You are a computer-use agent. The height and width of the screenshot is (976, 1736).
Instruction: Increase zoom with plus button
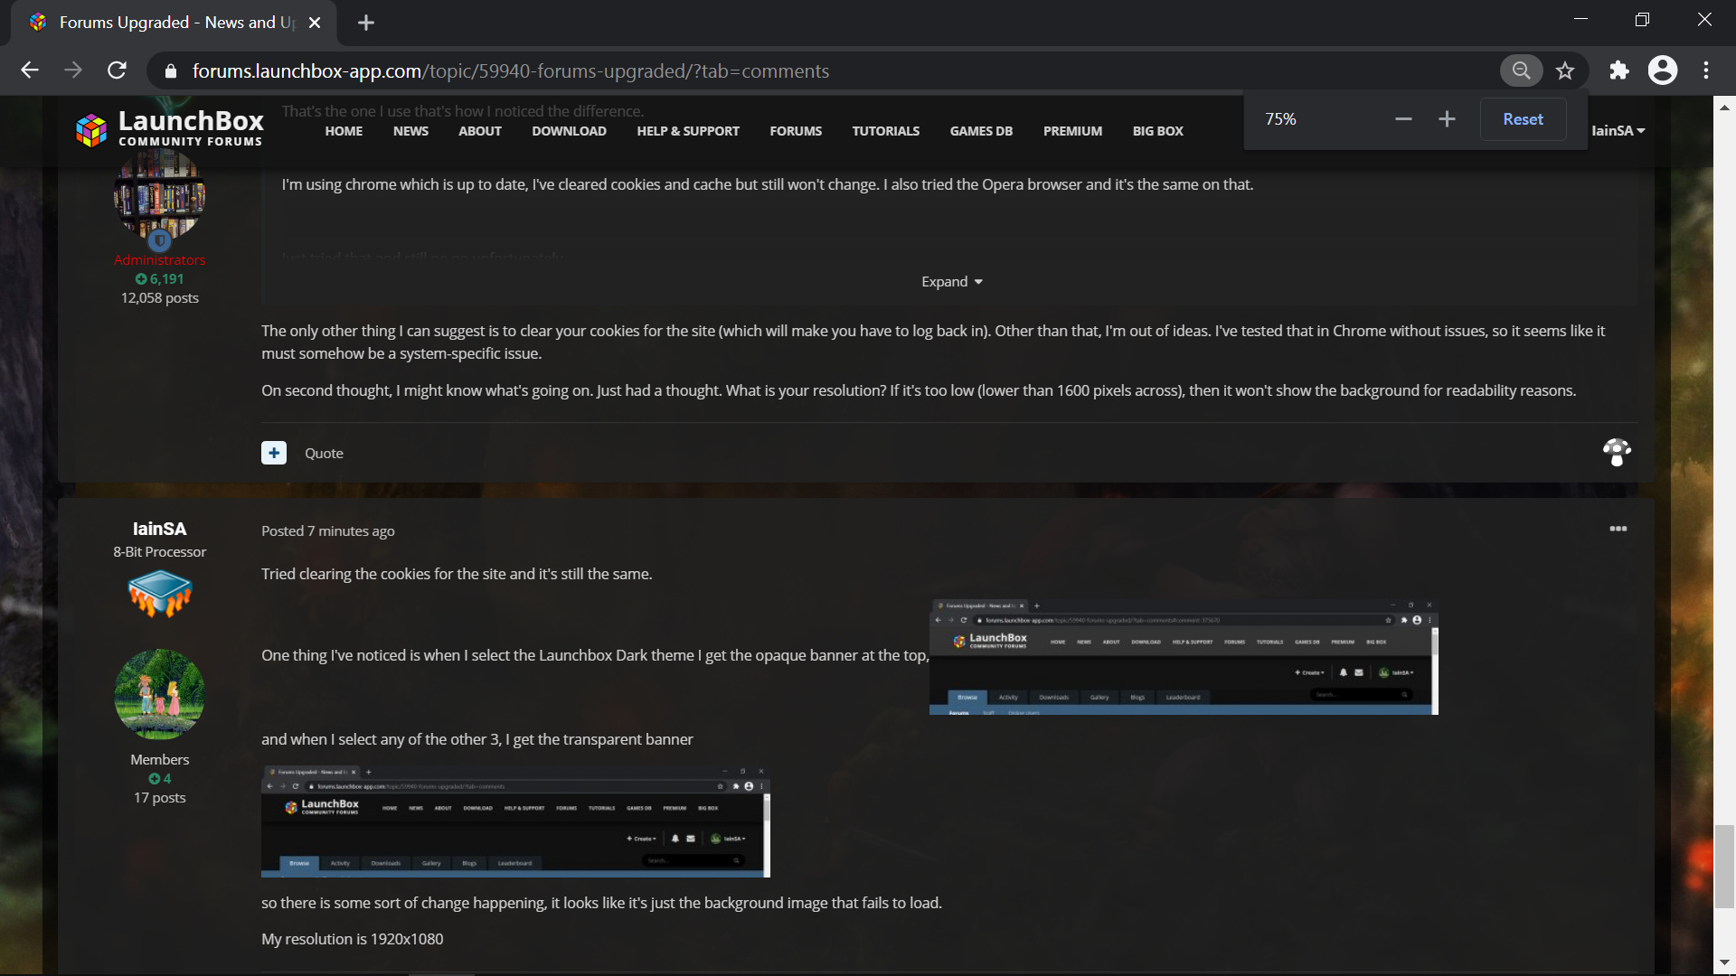tap(1447, 119)
